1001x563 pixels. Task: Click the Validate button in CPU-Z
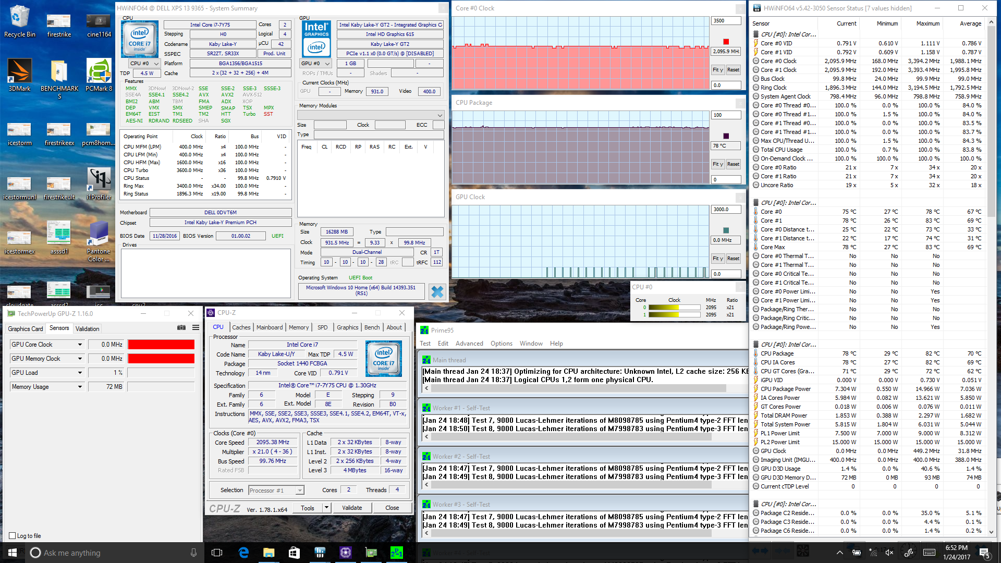(352, 508)
